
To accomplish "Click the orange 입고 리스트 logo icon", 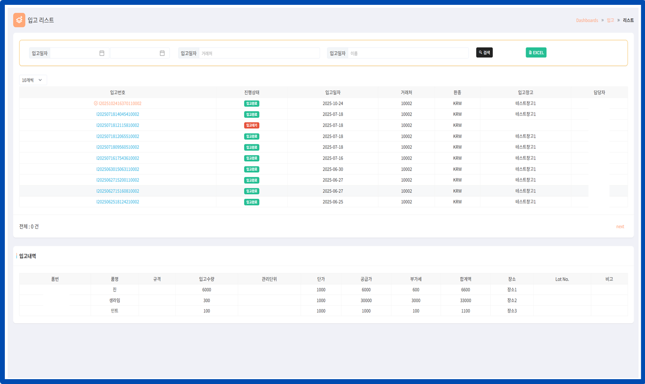I will point(19,20).
